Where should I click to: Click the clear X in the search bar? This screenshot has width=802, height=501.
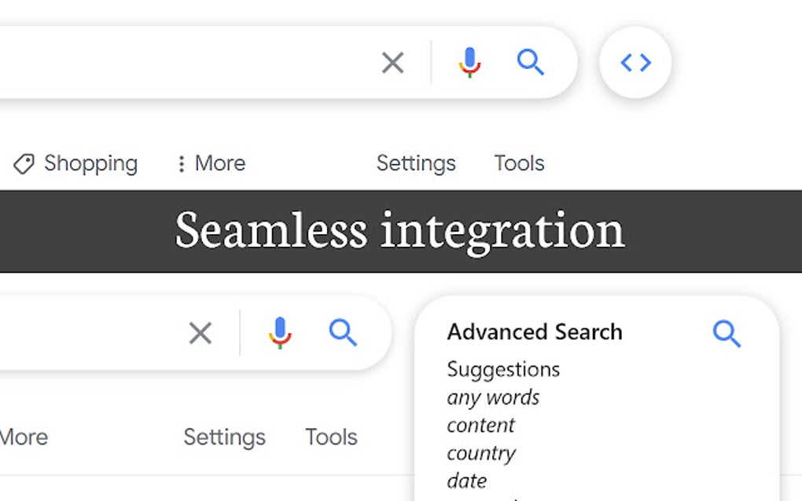(392, 63)
